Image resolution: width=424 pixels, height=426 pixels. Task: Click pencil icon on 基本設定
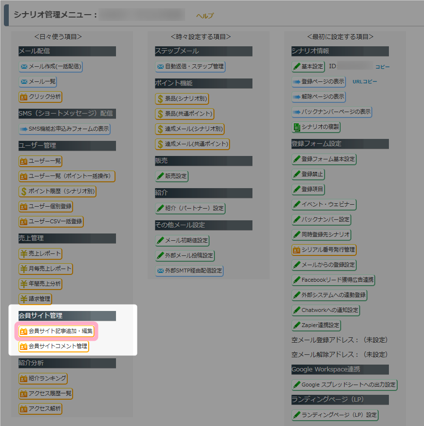click(x=296, y=67)
